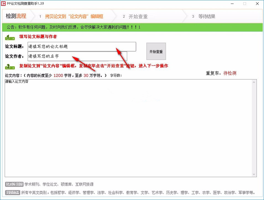Click the 比对库范围 badge at the bottom
Screen dimensions: 264x200
click(14, 184)
